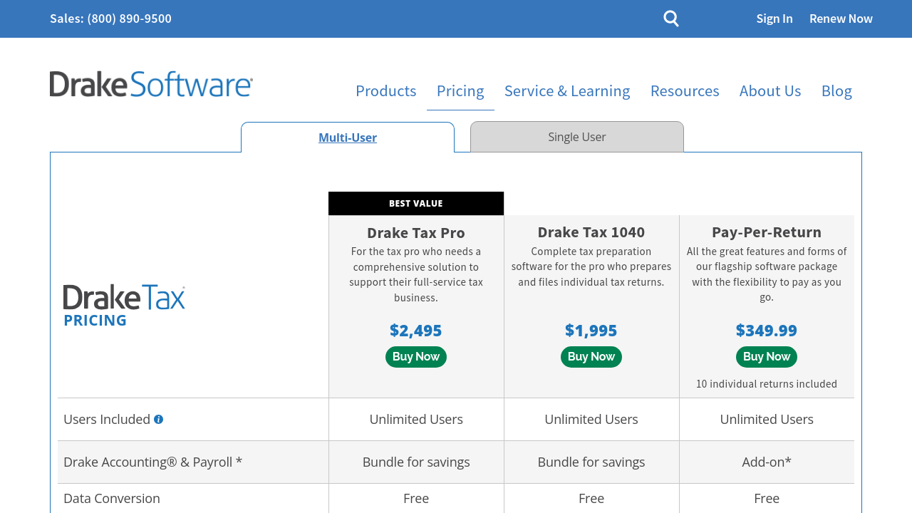
Task: Go to the Blog page
Action: 836,91
